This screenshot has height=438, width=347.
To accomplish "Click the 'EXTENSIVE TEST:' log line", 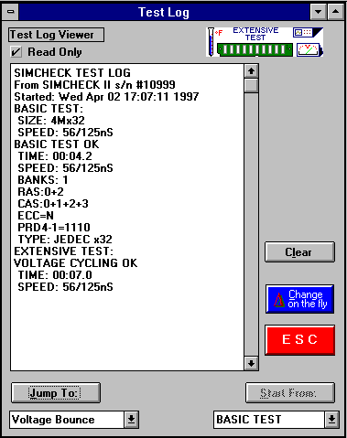I will (x=63, y=251).
